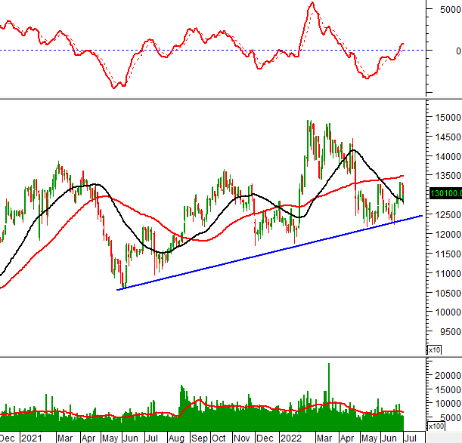Click the 2021 label on the time axis
462x443 pixels.
click(x=31, y=437)
